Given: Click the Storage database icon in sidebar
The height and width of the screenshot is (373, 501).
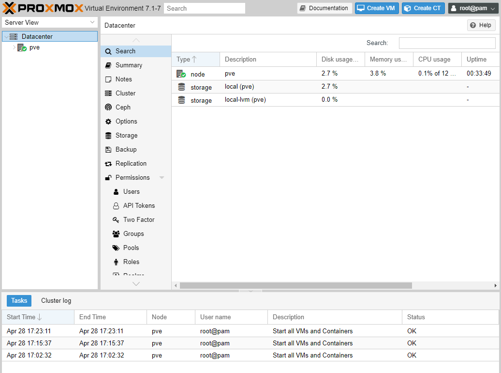Looking at the screenshot, I should (x=108, y=136).
